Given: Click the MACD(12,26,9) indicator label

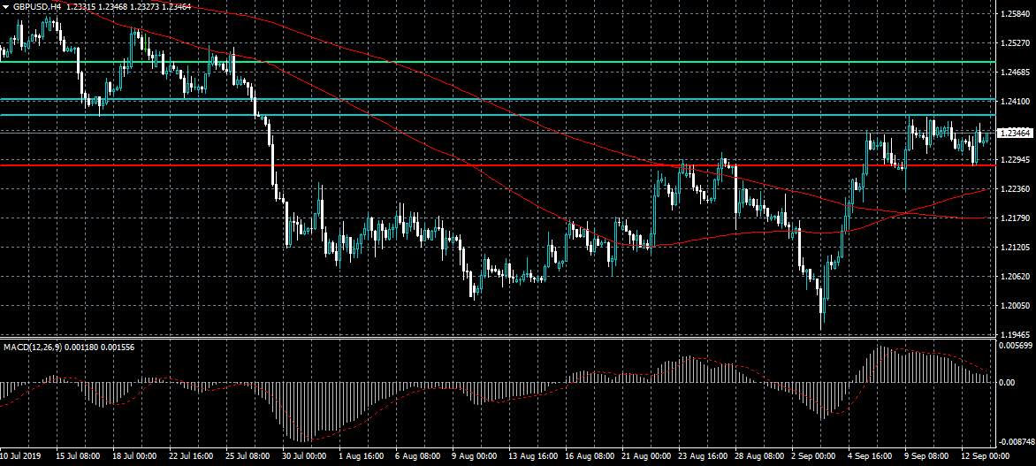Looking at the screenshot, I should click(x=31, y=347).
